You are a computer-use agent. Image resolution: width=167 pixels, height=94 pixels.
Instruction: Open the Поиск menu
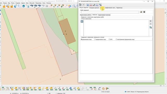click(13, 3)
